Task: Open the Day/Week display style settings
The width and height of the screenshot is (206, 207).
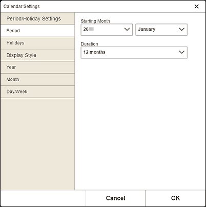Action: point(37,91)
